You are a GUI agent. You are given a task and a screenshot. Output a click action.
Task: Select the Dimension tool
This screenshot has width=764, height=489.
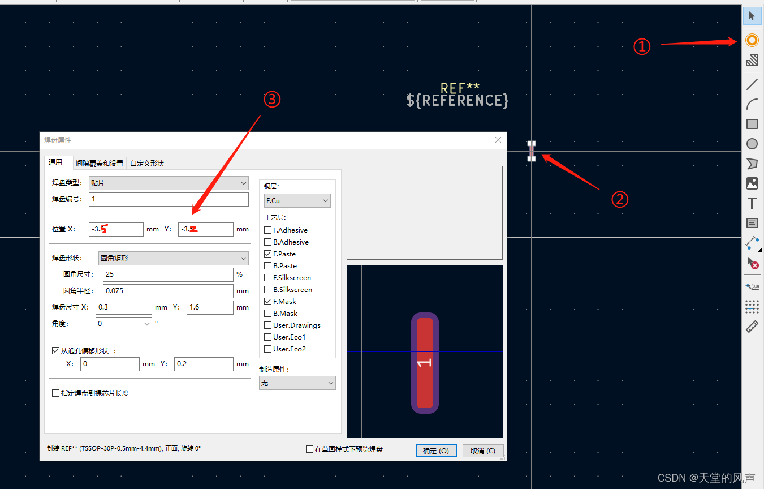pos(752,243)
